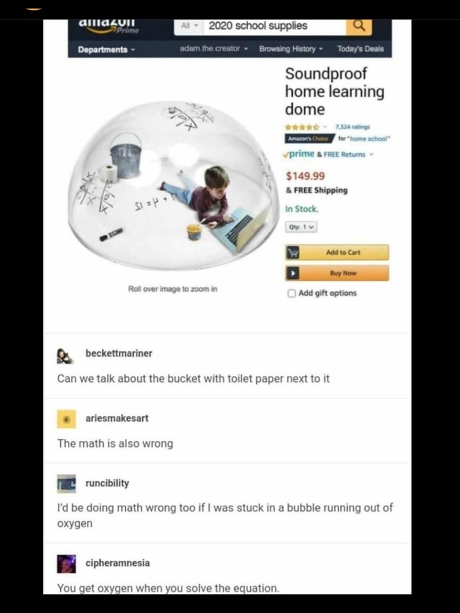This screenshot has height=613, width=460.
Task: Open the All search category dropdown
Action: coord(188,26)
